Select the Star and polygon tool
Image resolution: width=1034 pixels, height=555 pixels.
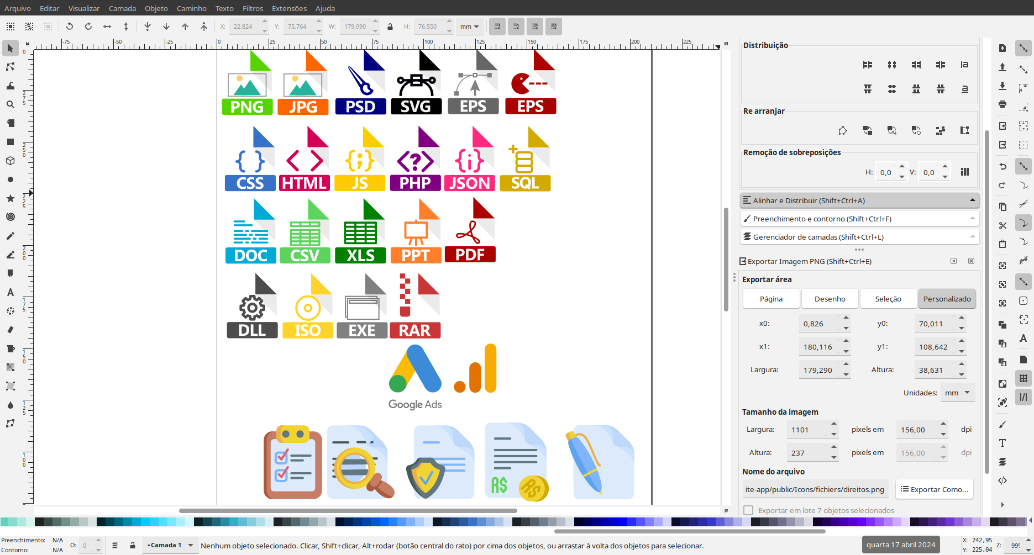pyautogui.click(x=10, y=198)
